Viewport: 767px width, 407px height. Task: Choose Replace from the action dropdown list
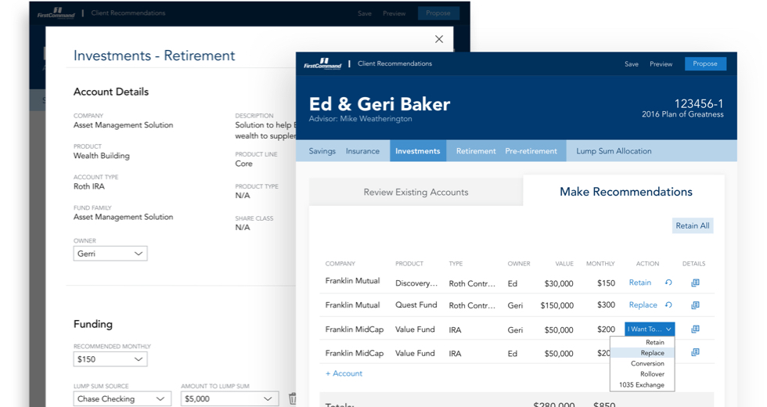pyautogui.click(x=652, y=353)
